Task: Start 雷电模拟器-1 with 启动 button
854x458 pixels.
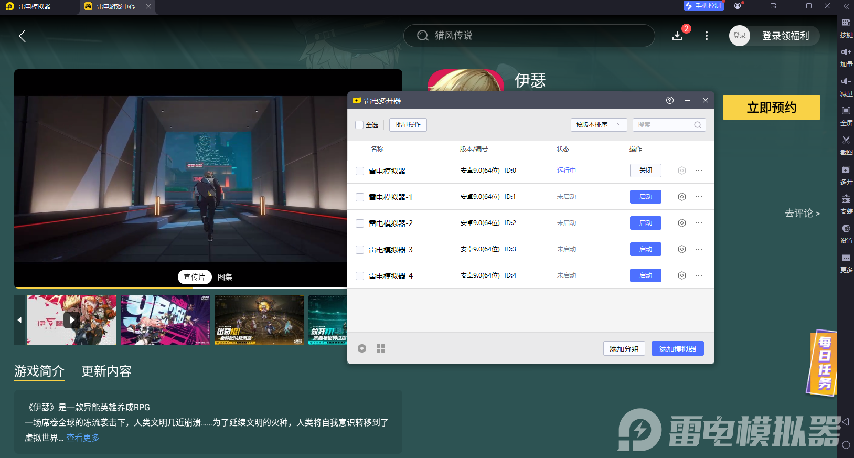Action: click(646, 197)
